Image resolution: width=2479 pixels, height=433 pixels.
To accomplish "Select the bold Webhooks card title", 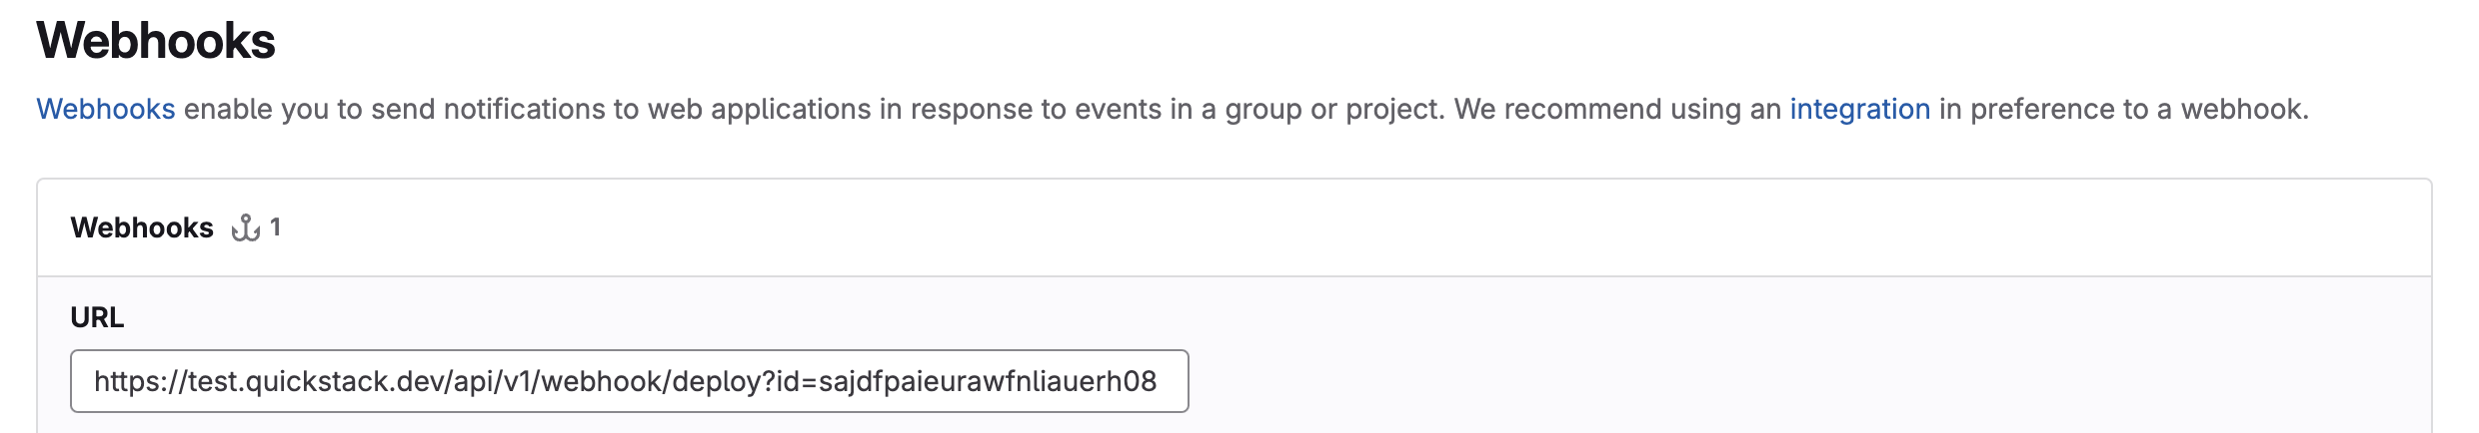I will pos(142,227).
